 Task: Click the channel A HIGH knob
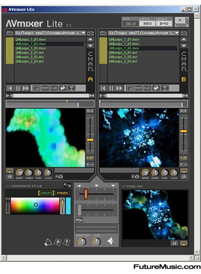(x=29, y=173)
